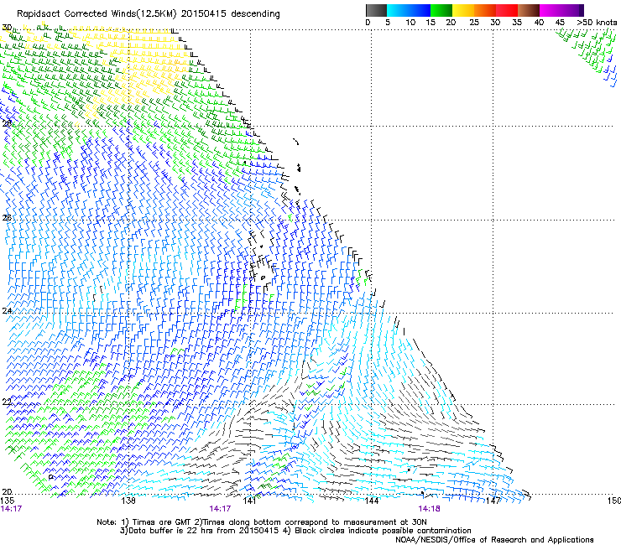621x545 pixels.
Task: Click the purple '14:18' time label
Action: click(x=429, y=509)
